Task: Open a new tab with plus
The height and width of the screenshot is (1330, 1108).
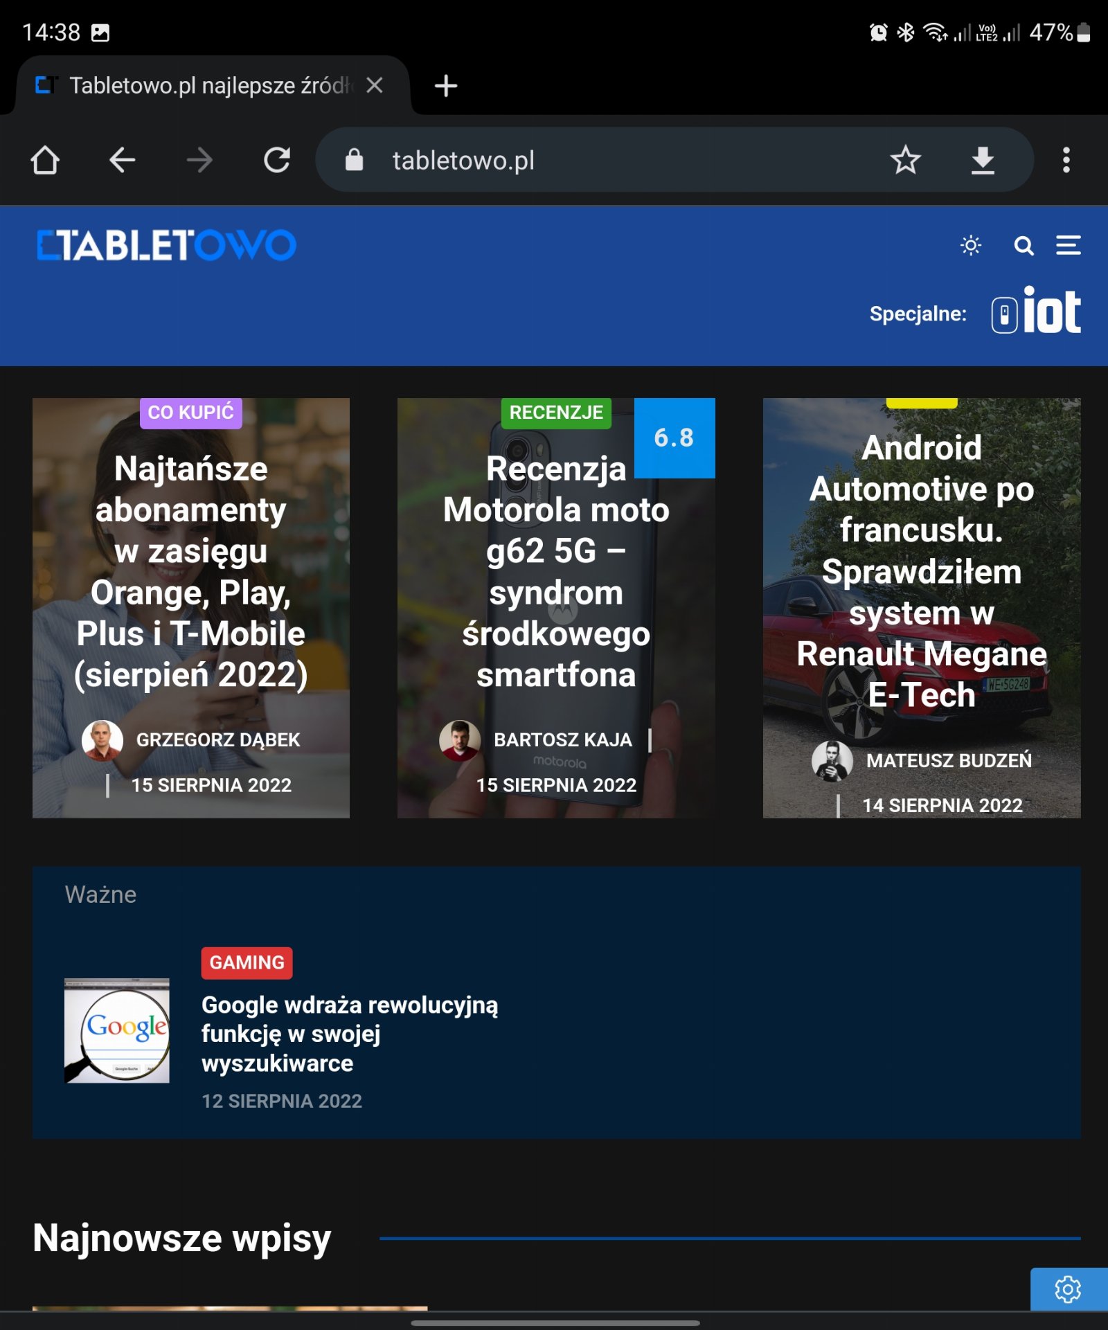Action: tap(446, 85)
